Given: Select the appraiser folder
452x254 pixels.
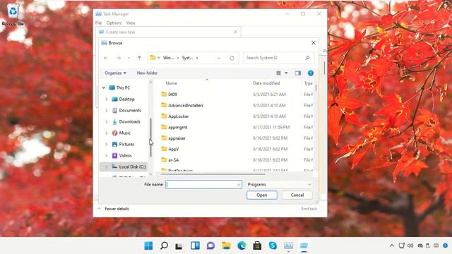Looking at the screenshot, I should pos(177,138).
